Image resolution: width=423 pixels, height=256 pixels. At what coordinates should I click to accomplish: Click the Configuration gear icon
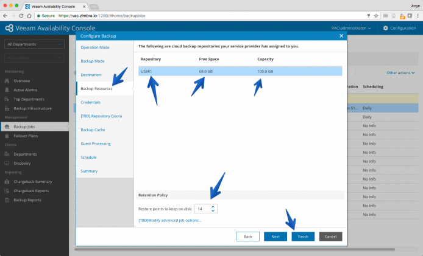(x=385, y=28)
